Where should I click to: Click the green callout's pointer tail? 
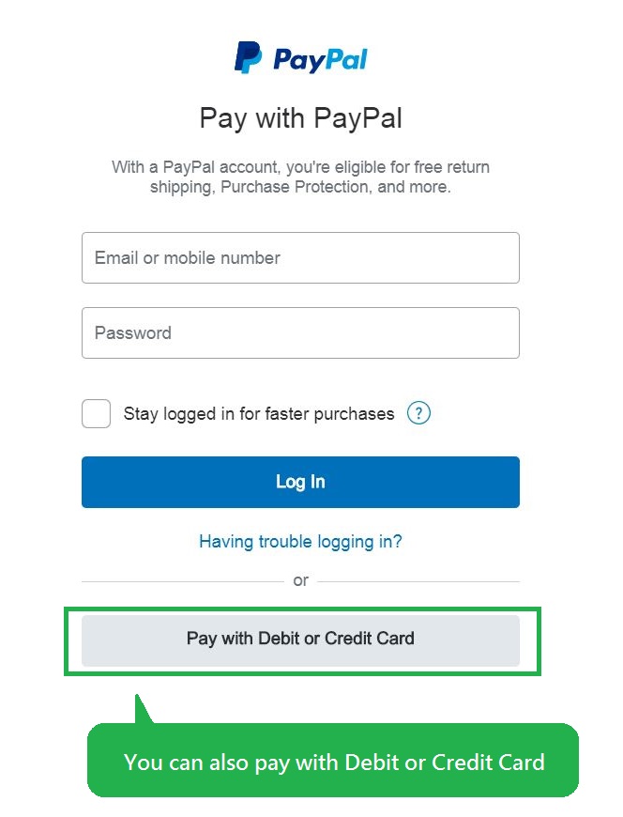coord(142,709)
